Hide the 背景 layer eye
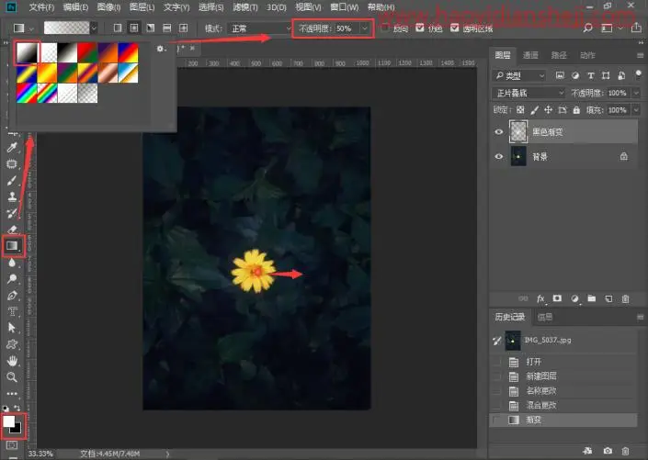The width and height of the screenshot is (648, 460). (x=499, y=156)
